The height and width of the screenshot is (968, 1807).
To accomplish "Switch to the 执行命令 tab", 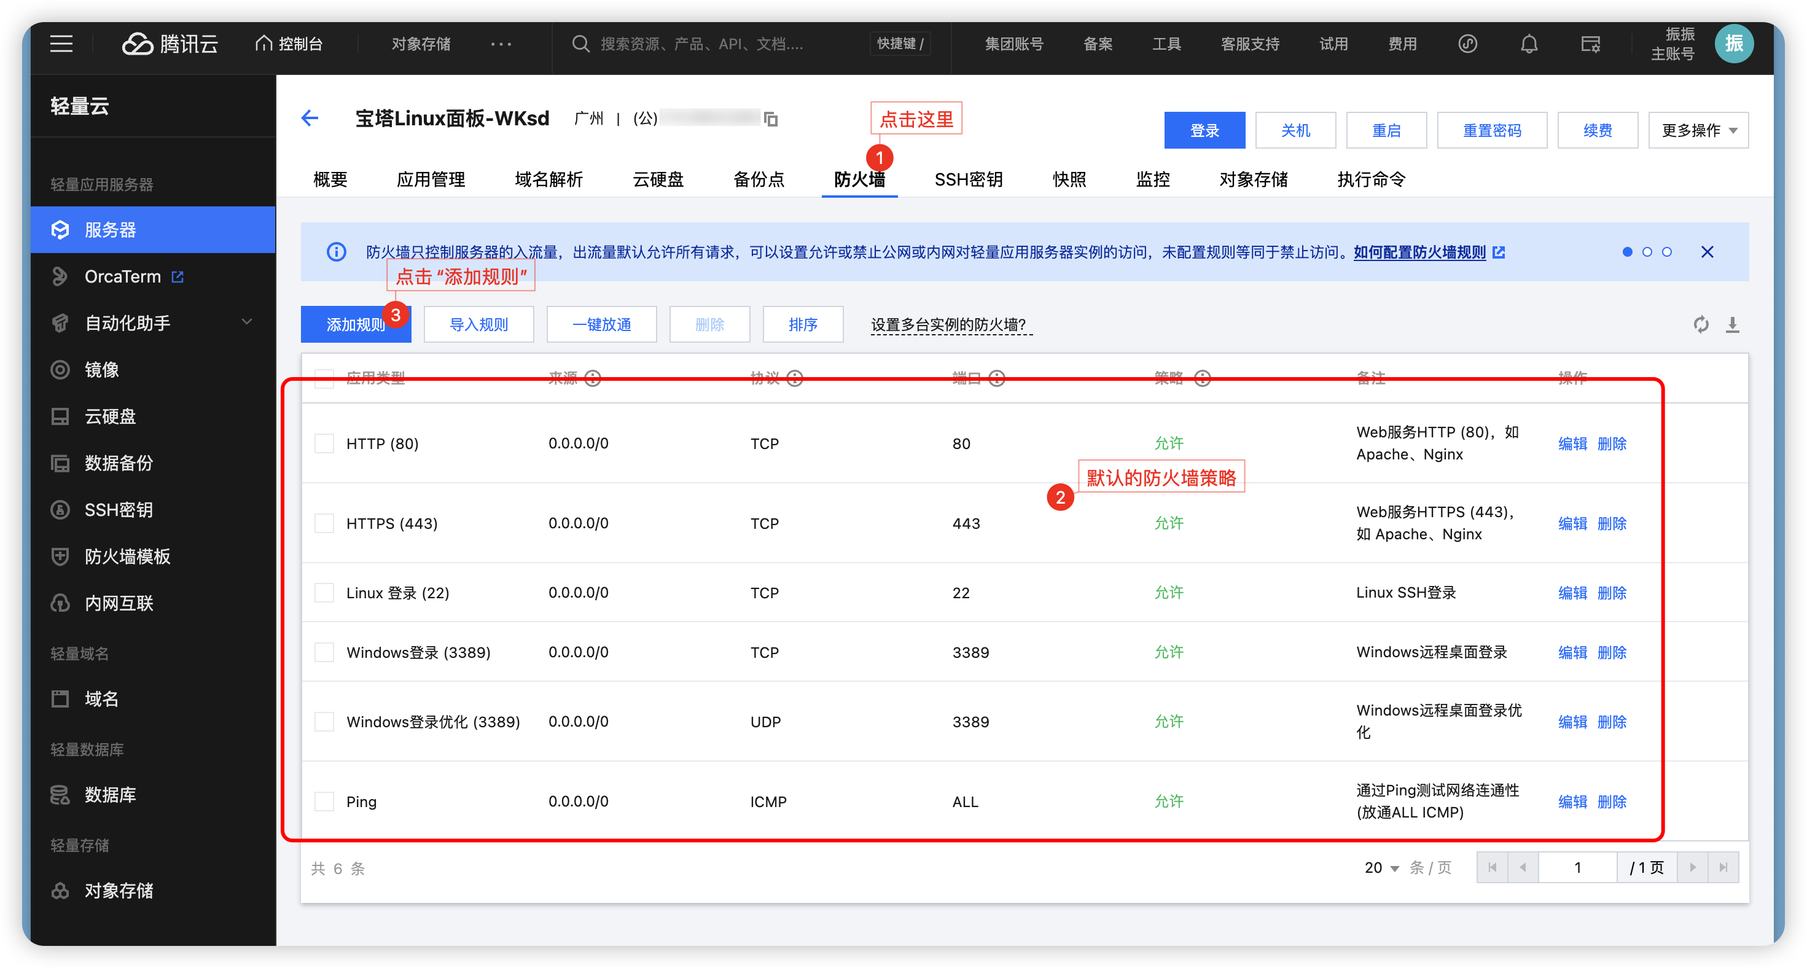I will point(1372,179).
